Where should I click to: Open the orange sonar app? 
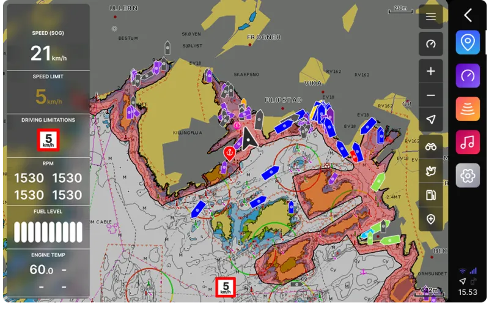tap(468, 109)
